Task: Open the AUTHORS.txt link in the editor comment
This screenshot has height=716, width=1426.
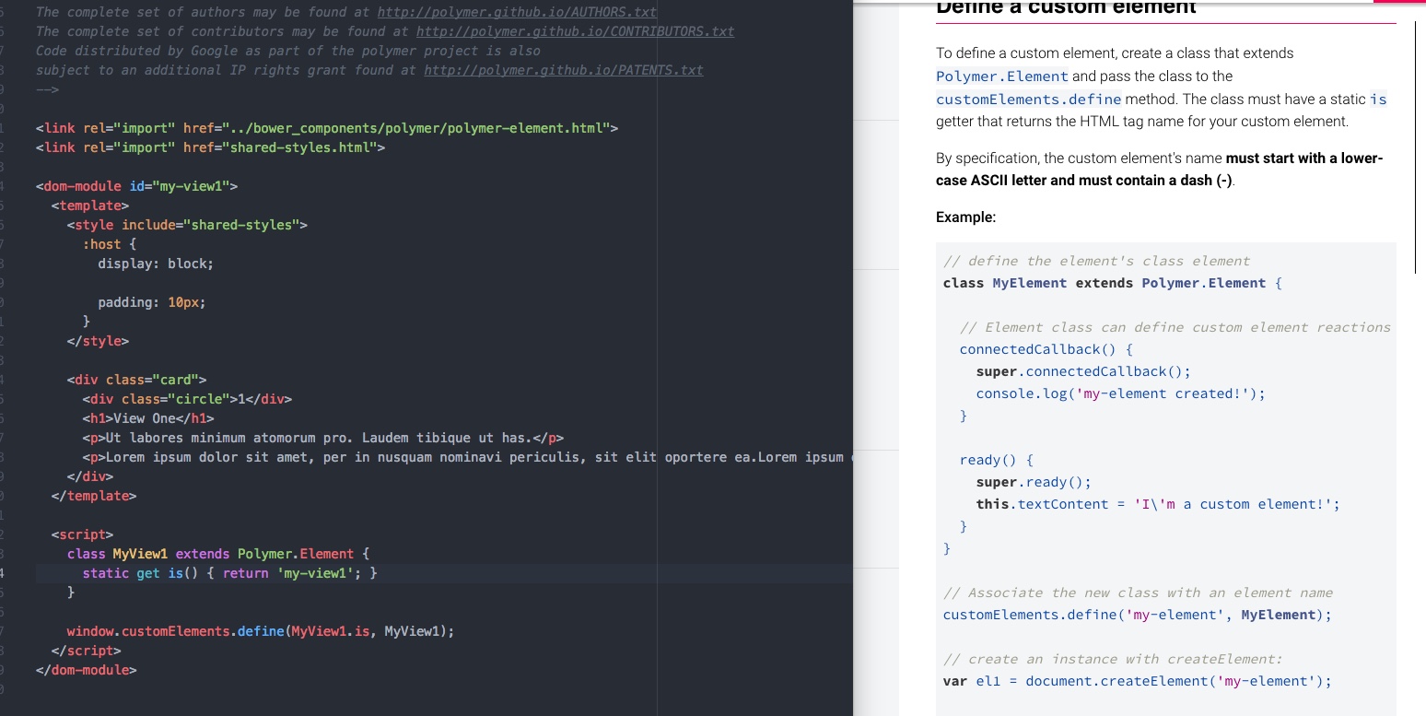Action: click(x=517, y=12)
